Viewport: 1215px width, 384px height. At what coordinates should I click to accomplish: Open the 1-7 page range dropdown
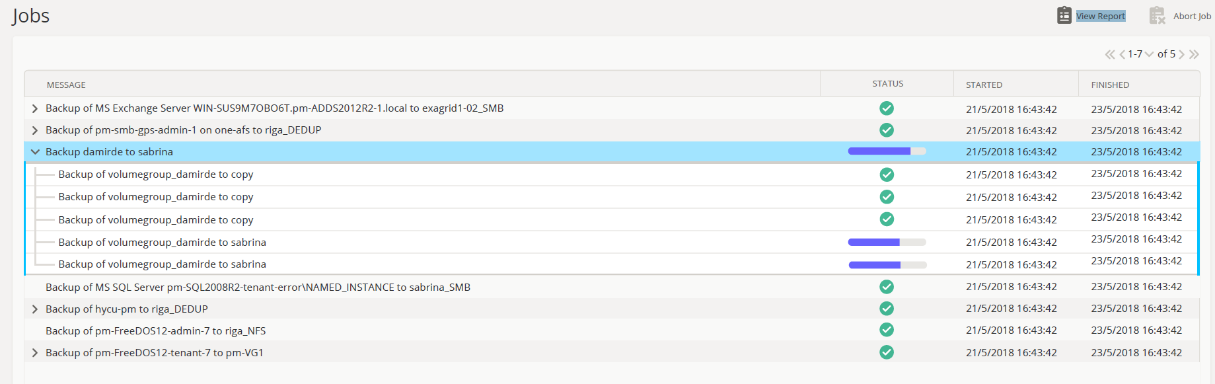(1149, 54)
